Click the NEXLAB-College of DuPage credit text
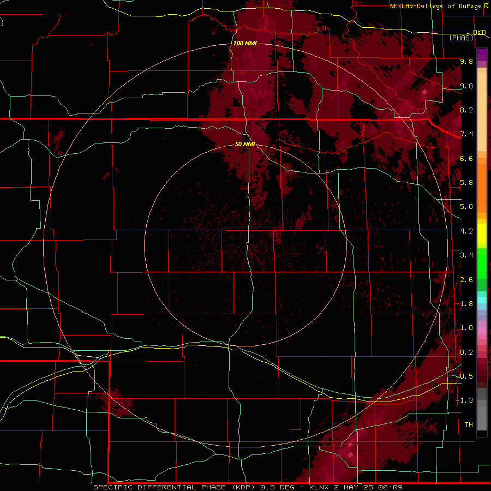 [435, 6]
